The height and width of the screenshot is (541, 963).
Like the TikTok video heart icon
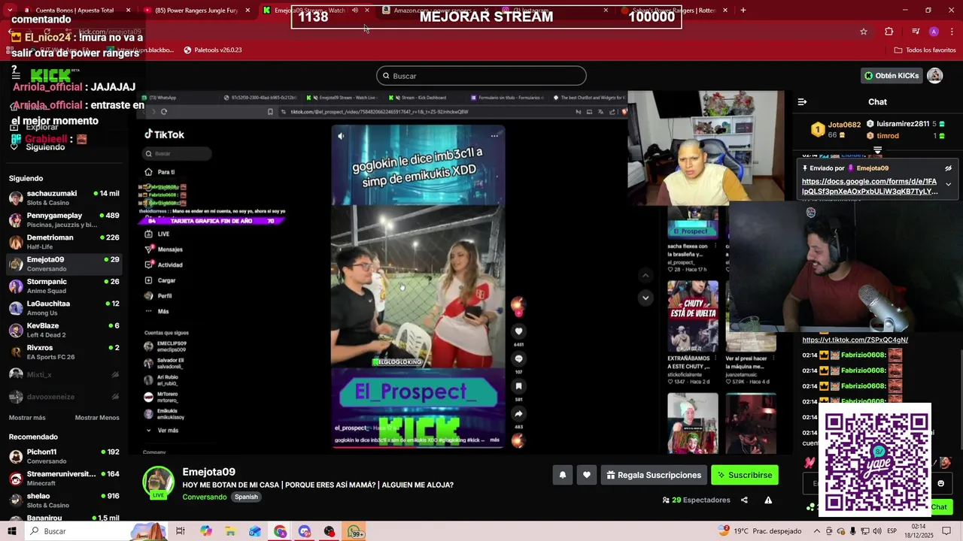click(518, 331)
